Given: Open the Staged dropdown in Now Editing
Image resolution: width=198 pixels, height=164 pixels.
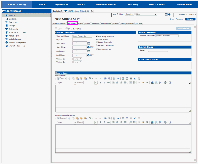Looking at the screenshot, I should [x=130, y=14].
